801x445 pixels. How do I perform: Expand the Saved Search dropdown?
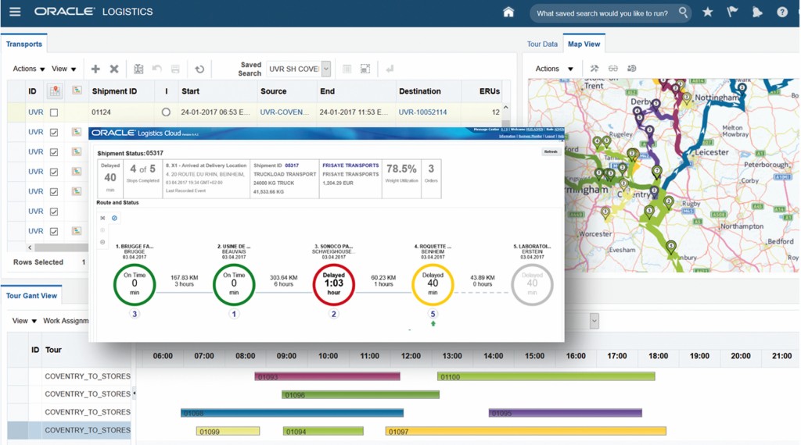[325, 69]
